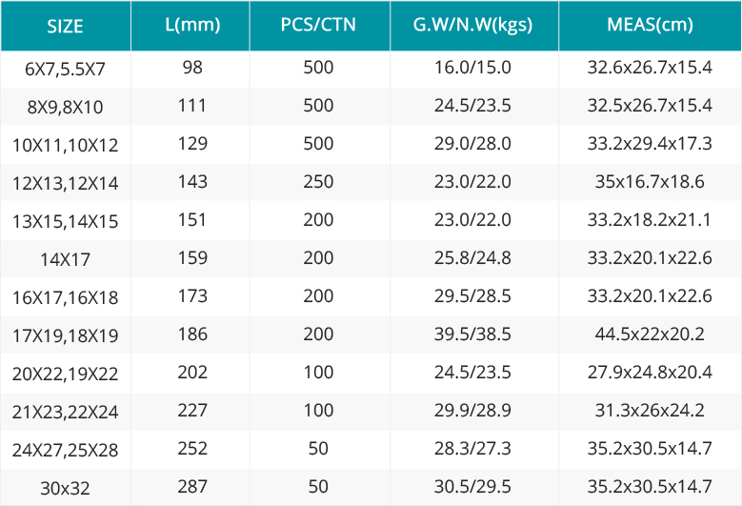Click the G.W/N.W(kgs) column header
The height and width of the screenshot is (506, 742).
(474, 26)
